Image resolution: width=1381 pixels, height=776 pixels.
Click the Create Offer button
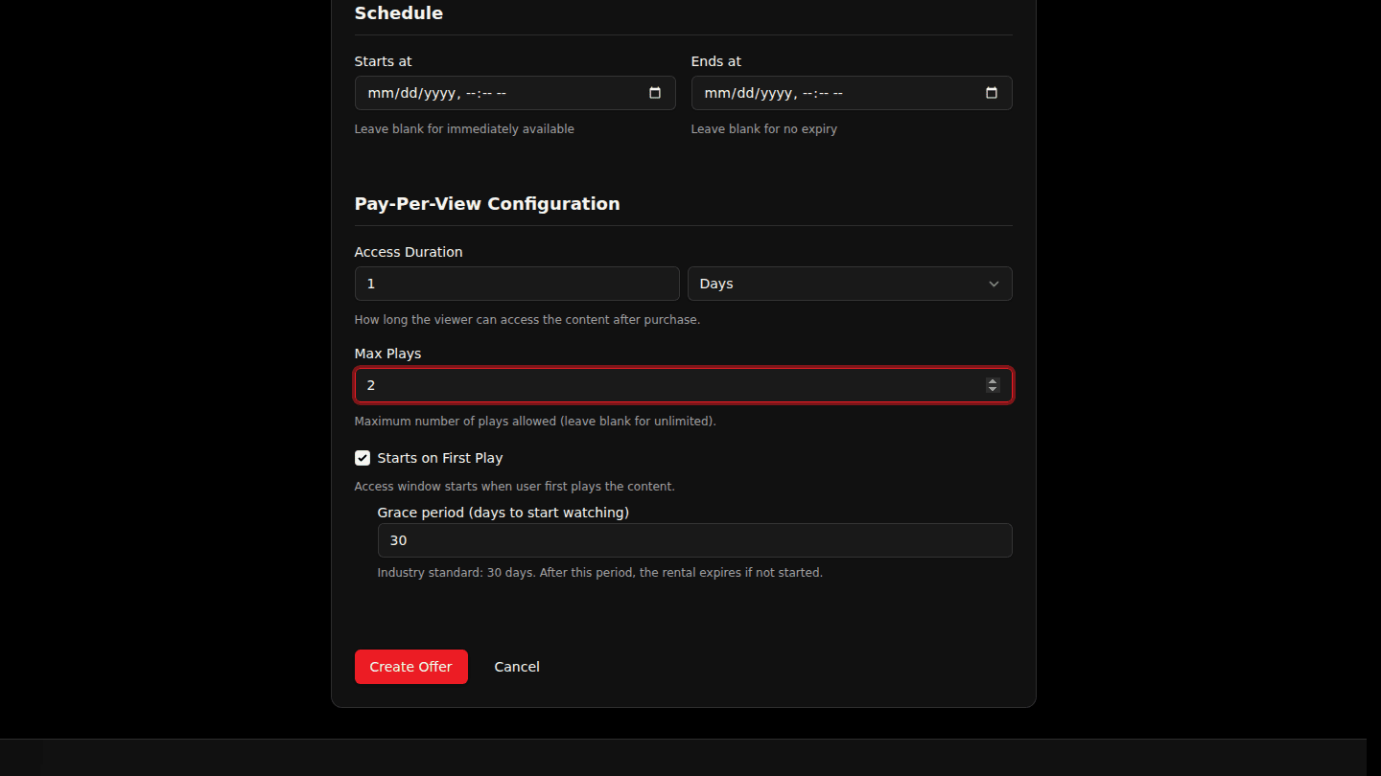coord(411,667)
